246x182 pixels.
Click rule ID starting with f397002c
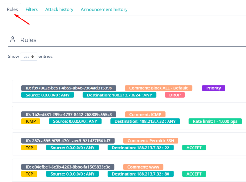click(69, 88)
